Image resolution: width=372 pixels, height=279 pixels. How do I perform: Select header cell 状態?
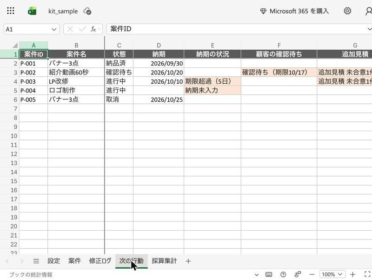pyautogui.click(x=119, y=54)
